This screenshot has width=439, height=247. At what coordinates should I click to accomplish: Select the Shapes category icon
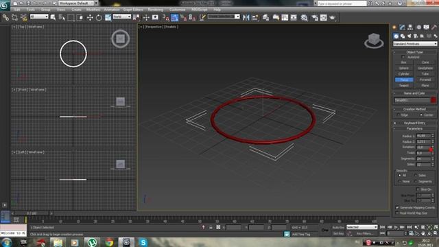pos(403,36)
